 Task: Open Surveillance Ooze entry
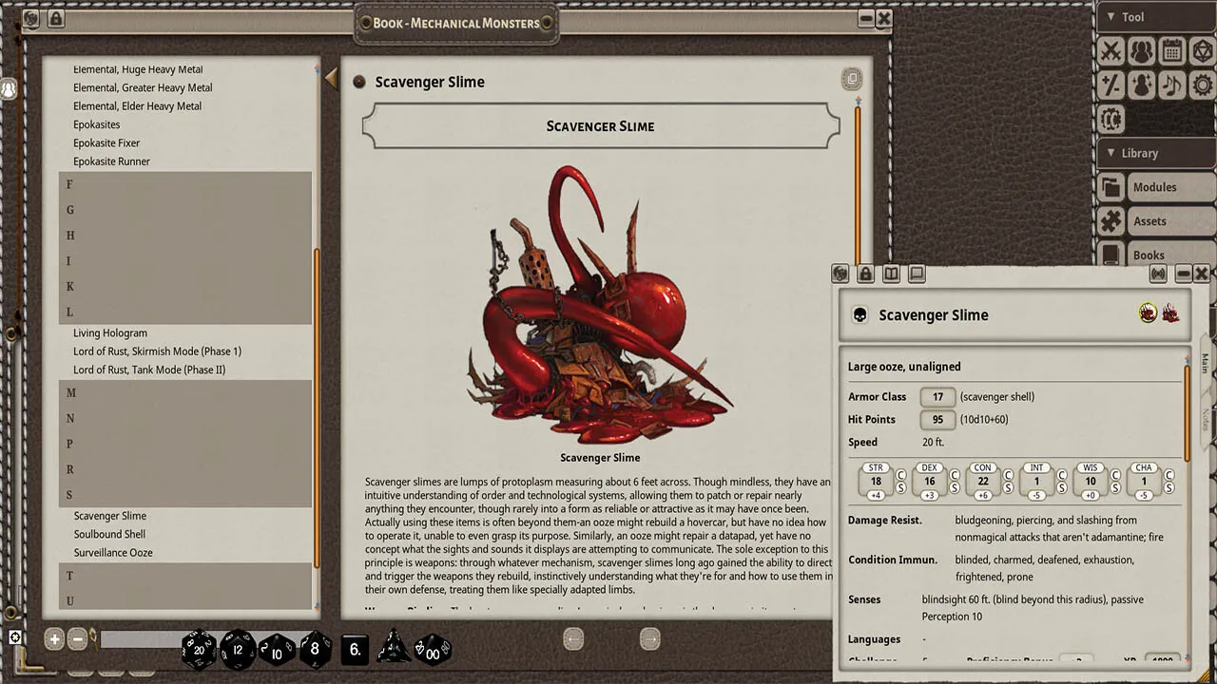pos(113,553)
